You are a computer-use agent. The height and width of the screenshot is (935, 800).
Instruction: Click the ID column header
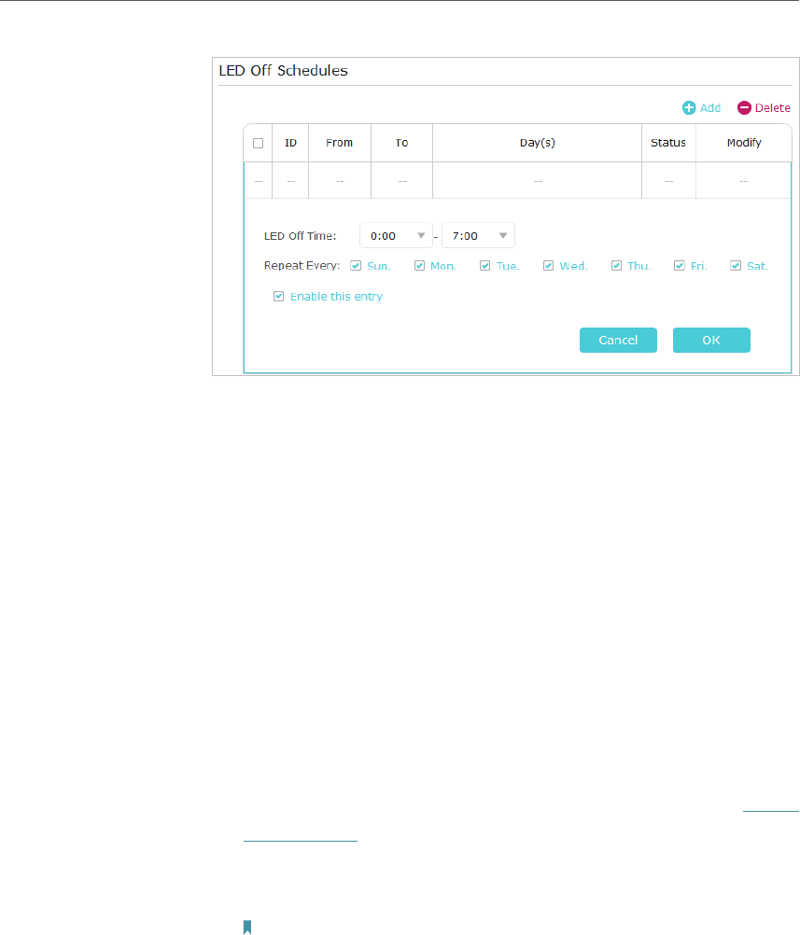[x=290, y=143]
